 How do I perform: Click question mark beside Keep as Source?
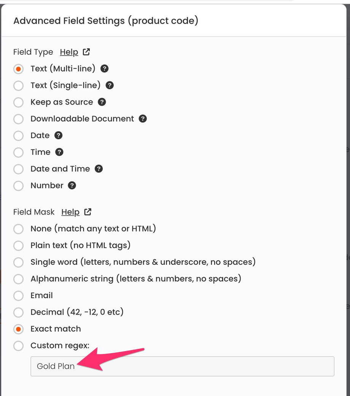[102, 102]
